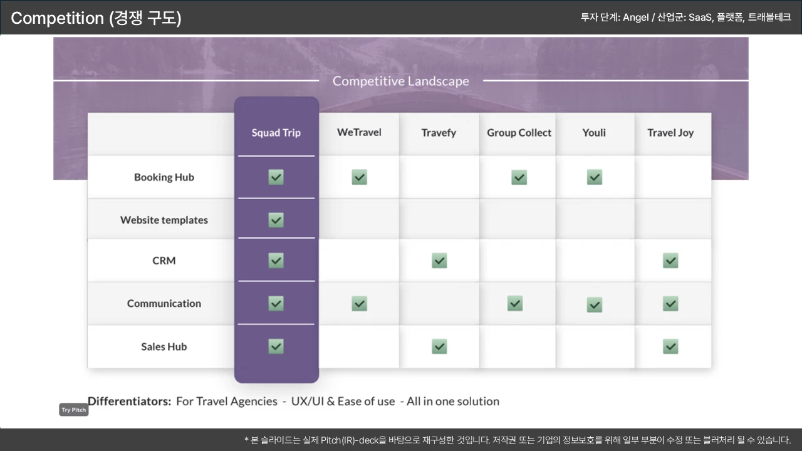
Task: Select the Group Collect column header
Action: [519, 133]
